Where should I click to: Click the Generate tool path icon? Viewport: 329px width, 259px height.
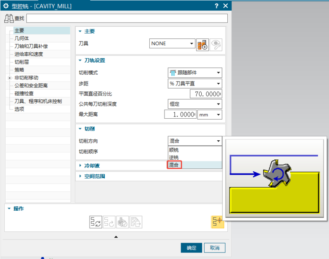point(96,222)
